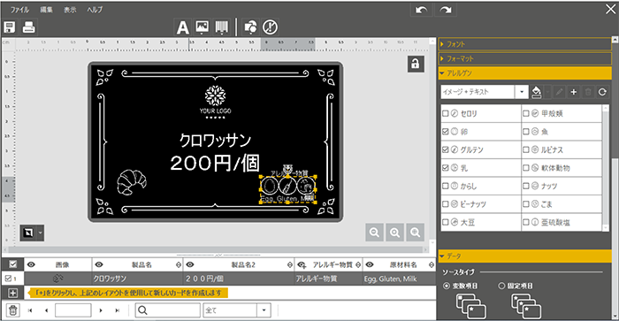The image size is (619, 321).
Task: Click the YOUR LOGO image on card
Action: [215, 103]
